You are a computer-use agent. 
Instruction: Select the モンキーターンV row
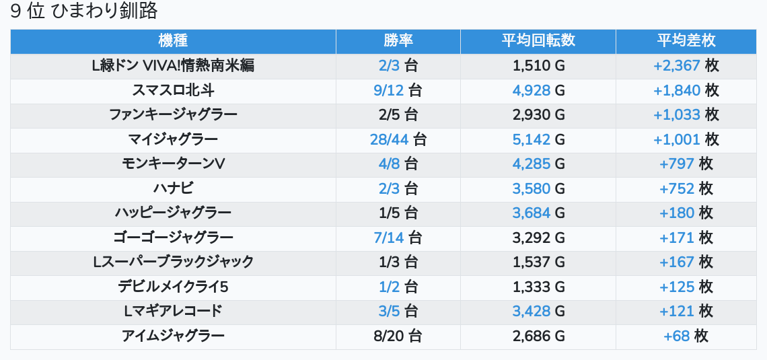click(173, 164)
